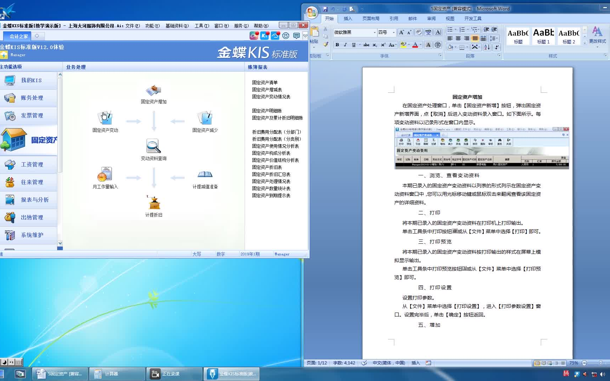
Task: Select 账务处理 in the sidebar
Action: (x=29, y=98)
